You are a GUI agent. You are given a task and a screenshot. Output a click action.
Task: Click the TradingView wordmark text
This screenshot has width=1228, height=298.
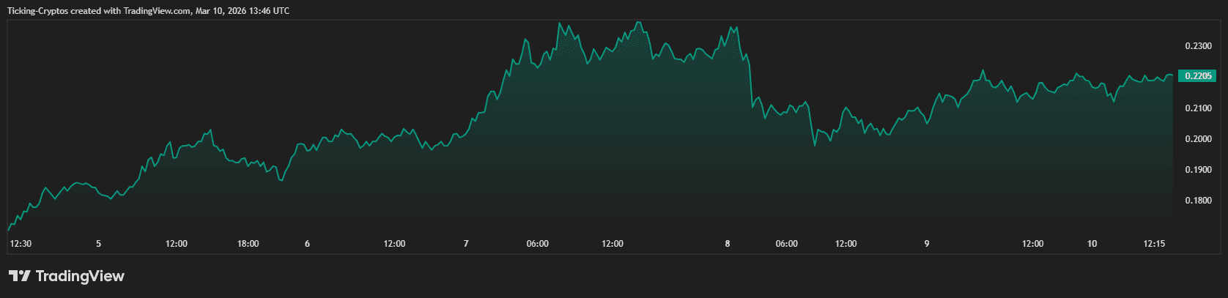[80, 276]
